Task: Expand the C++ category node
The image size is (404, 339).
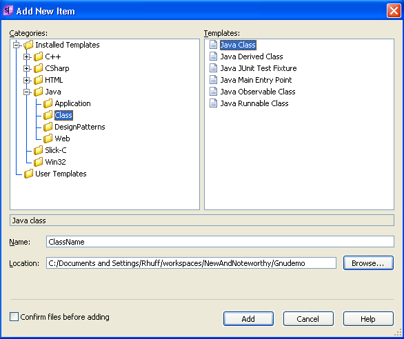Action: click(x=26, y=56)
